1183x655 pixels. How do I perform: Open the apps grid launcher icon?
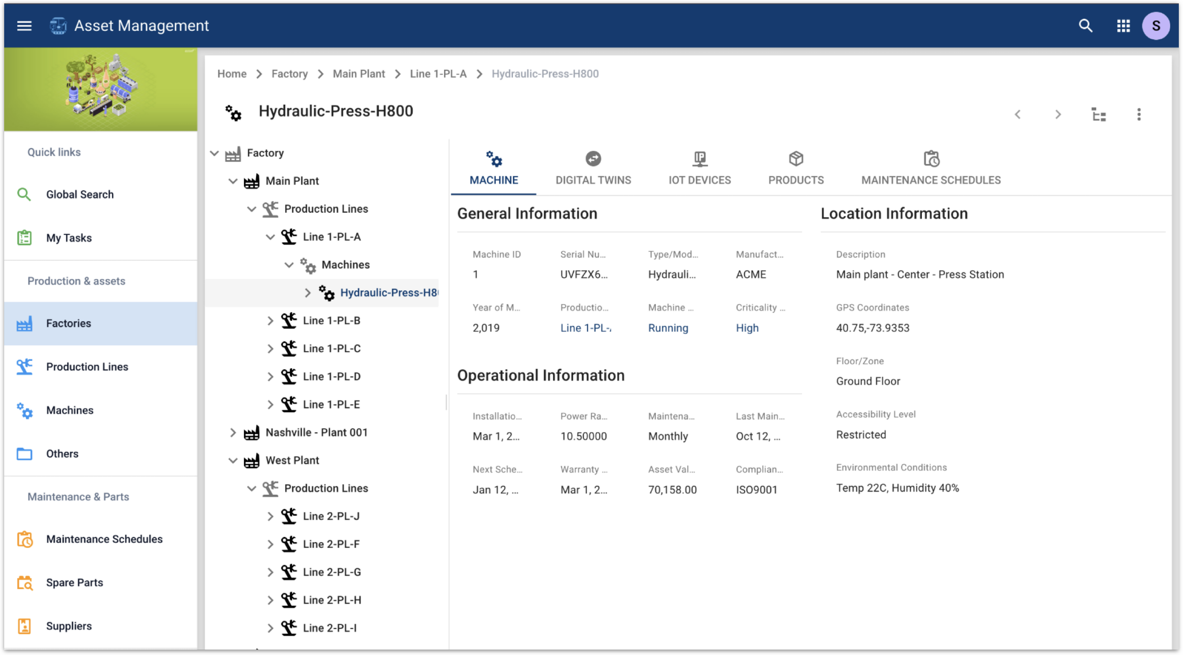point(1123,26)
